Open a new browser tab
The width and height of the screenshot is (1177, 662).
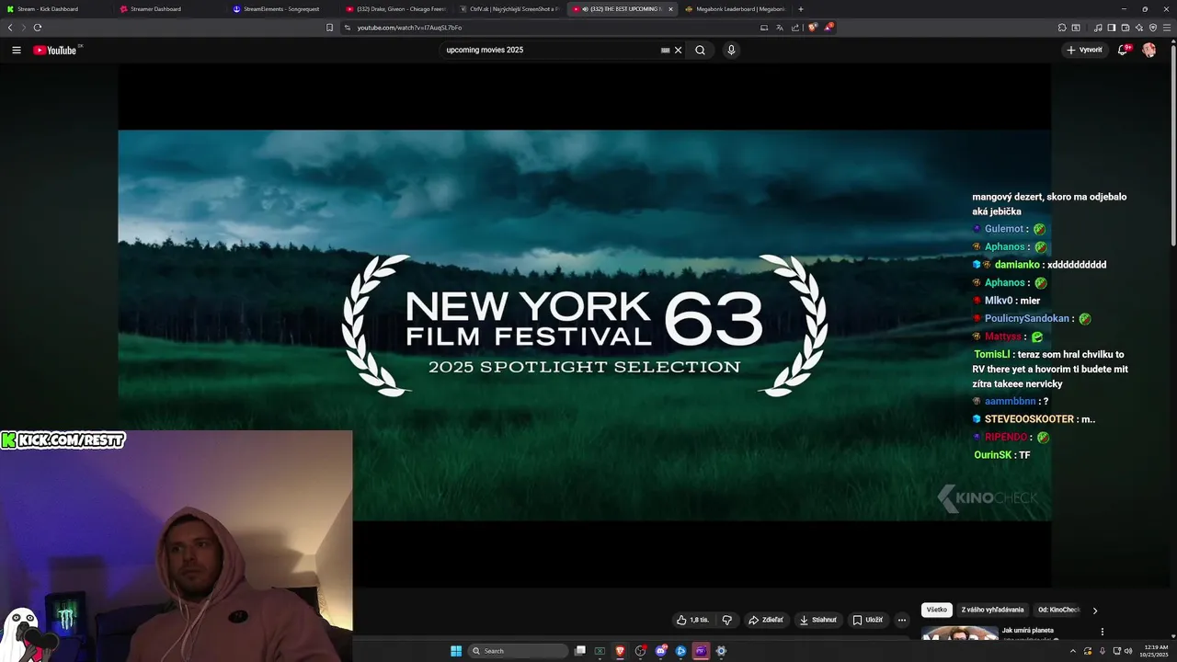point(801,9)
